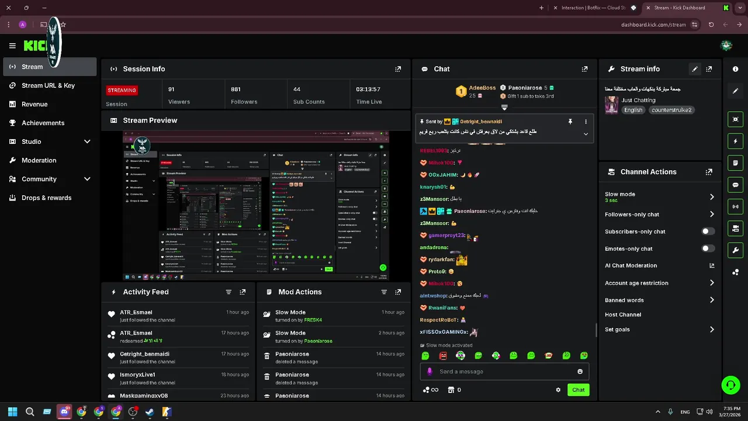Click wrench icon in right sidebar
748x421 pixels.
pyautogui.click(x=735, y=250)
